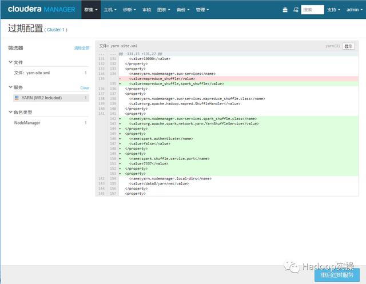Open the 图表 dropdown menu
The height and width of the screenshot is (284, 366).
164,10
